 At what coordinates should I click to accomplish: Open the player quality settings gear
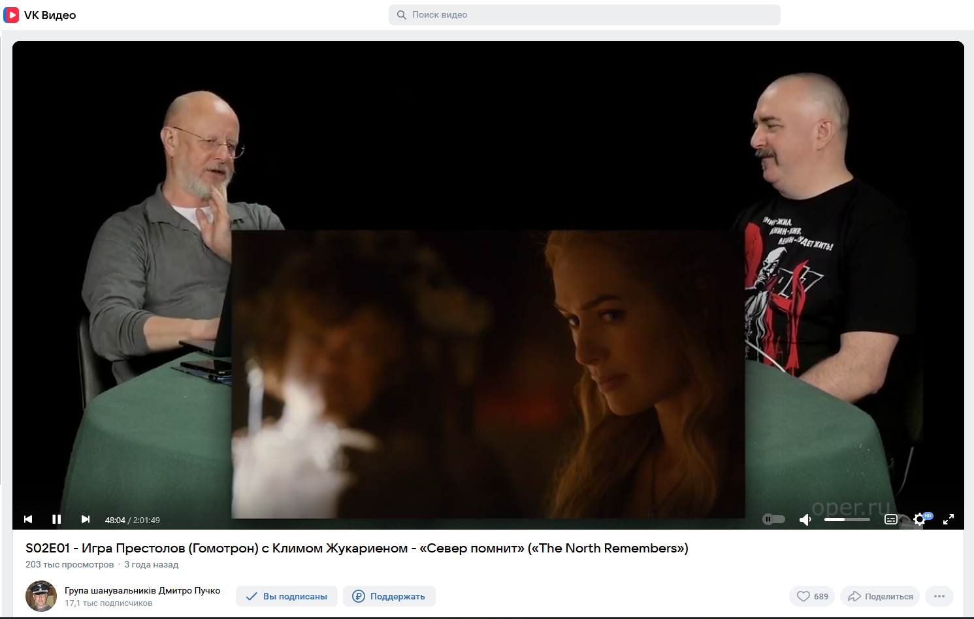point(920,519)
